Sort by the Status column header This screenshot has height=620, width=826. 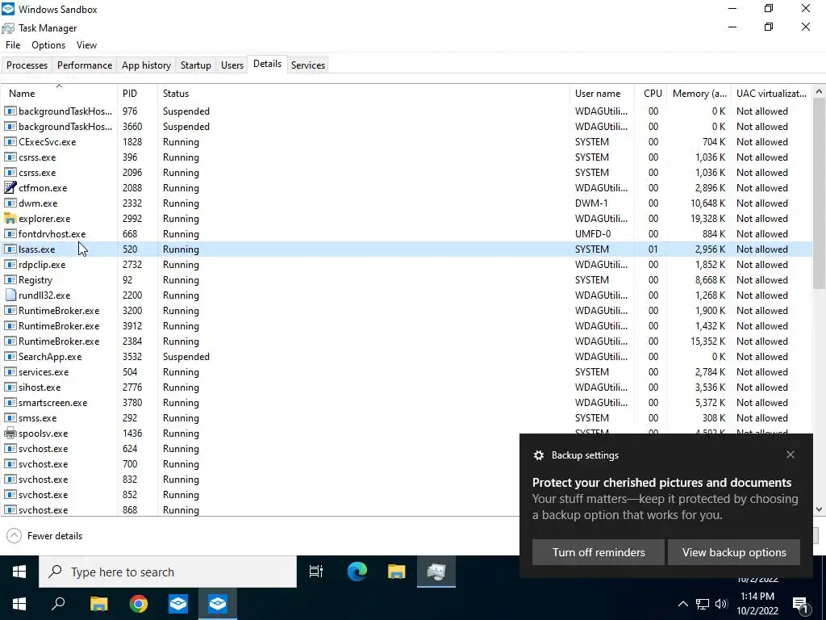364,94
